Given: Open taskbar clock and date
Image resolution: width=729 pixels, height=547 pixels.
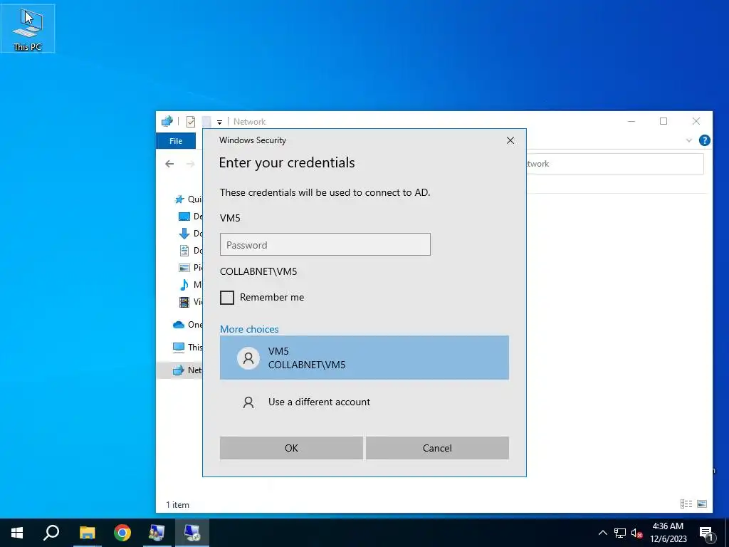Looking at the screenshot, I should click(x=668, y=533).
